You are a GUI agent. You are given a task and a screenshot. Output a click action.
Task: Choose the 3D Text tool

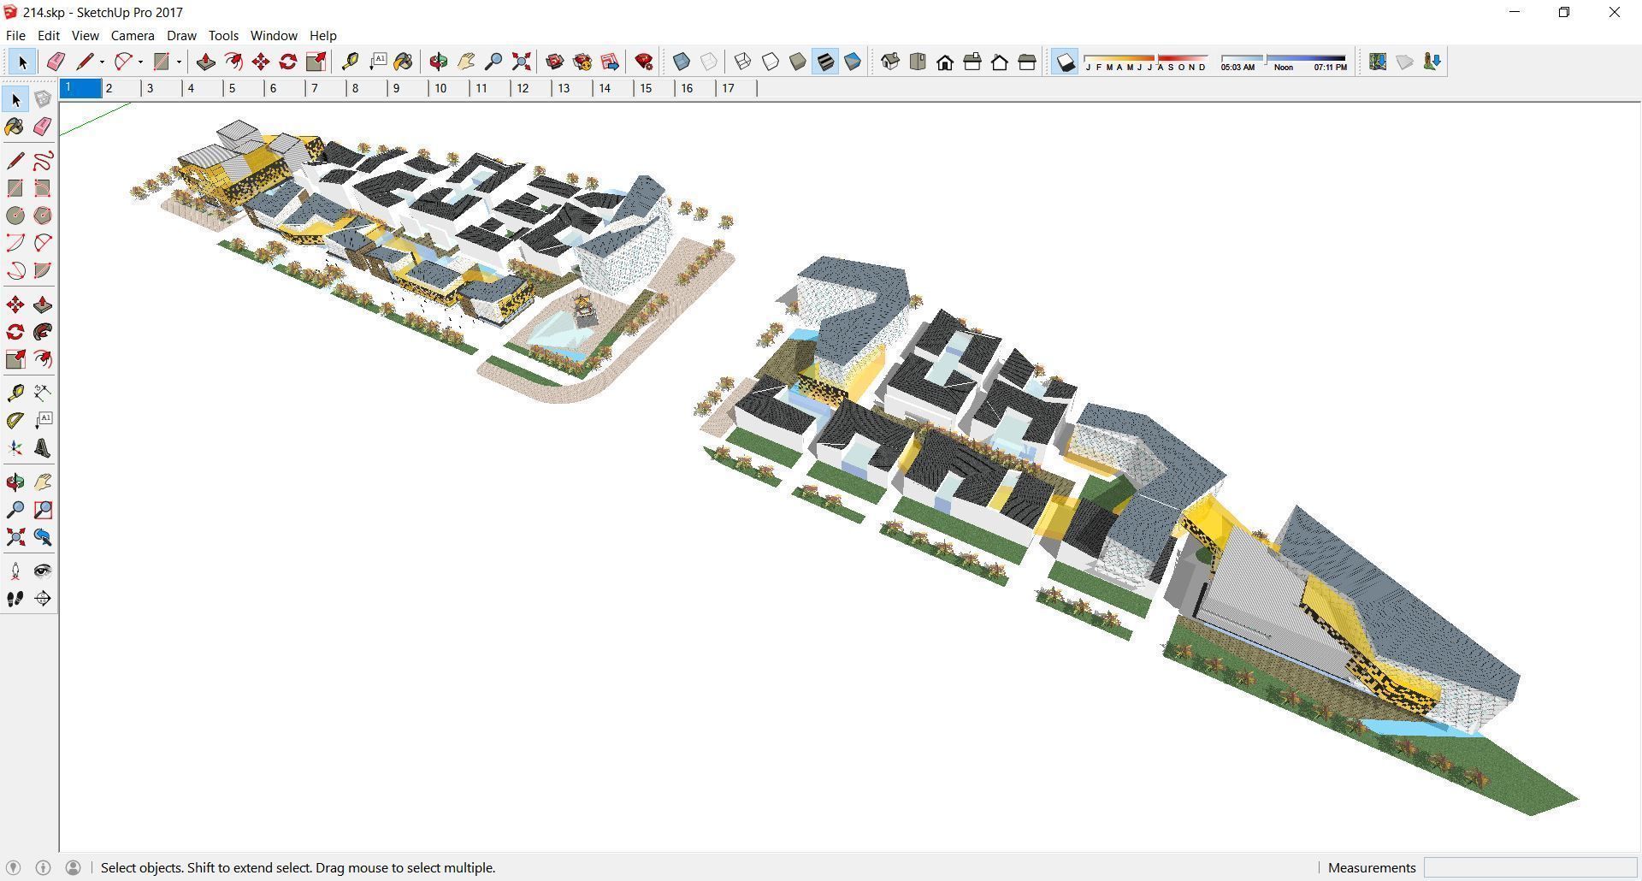(43, 448)
